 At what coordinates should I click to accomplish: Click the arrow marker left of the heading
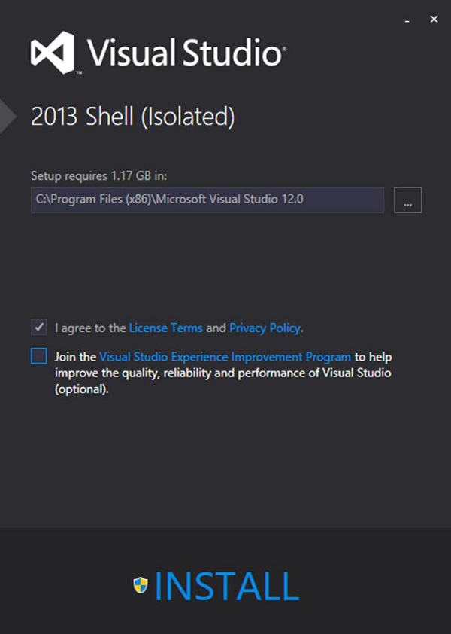(x=8, y=116)
